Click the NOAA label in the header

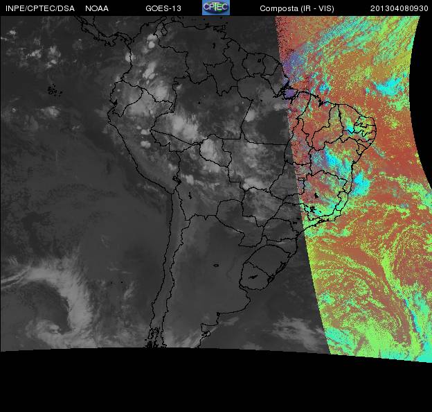[97, 8]
